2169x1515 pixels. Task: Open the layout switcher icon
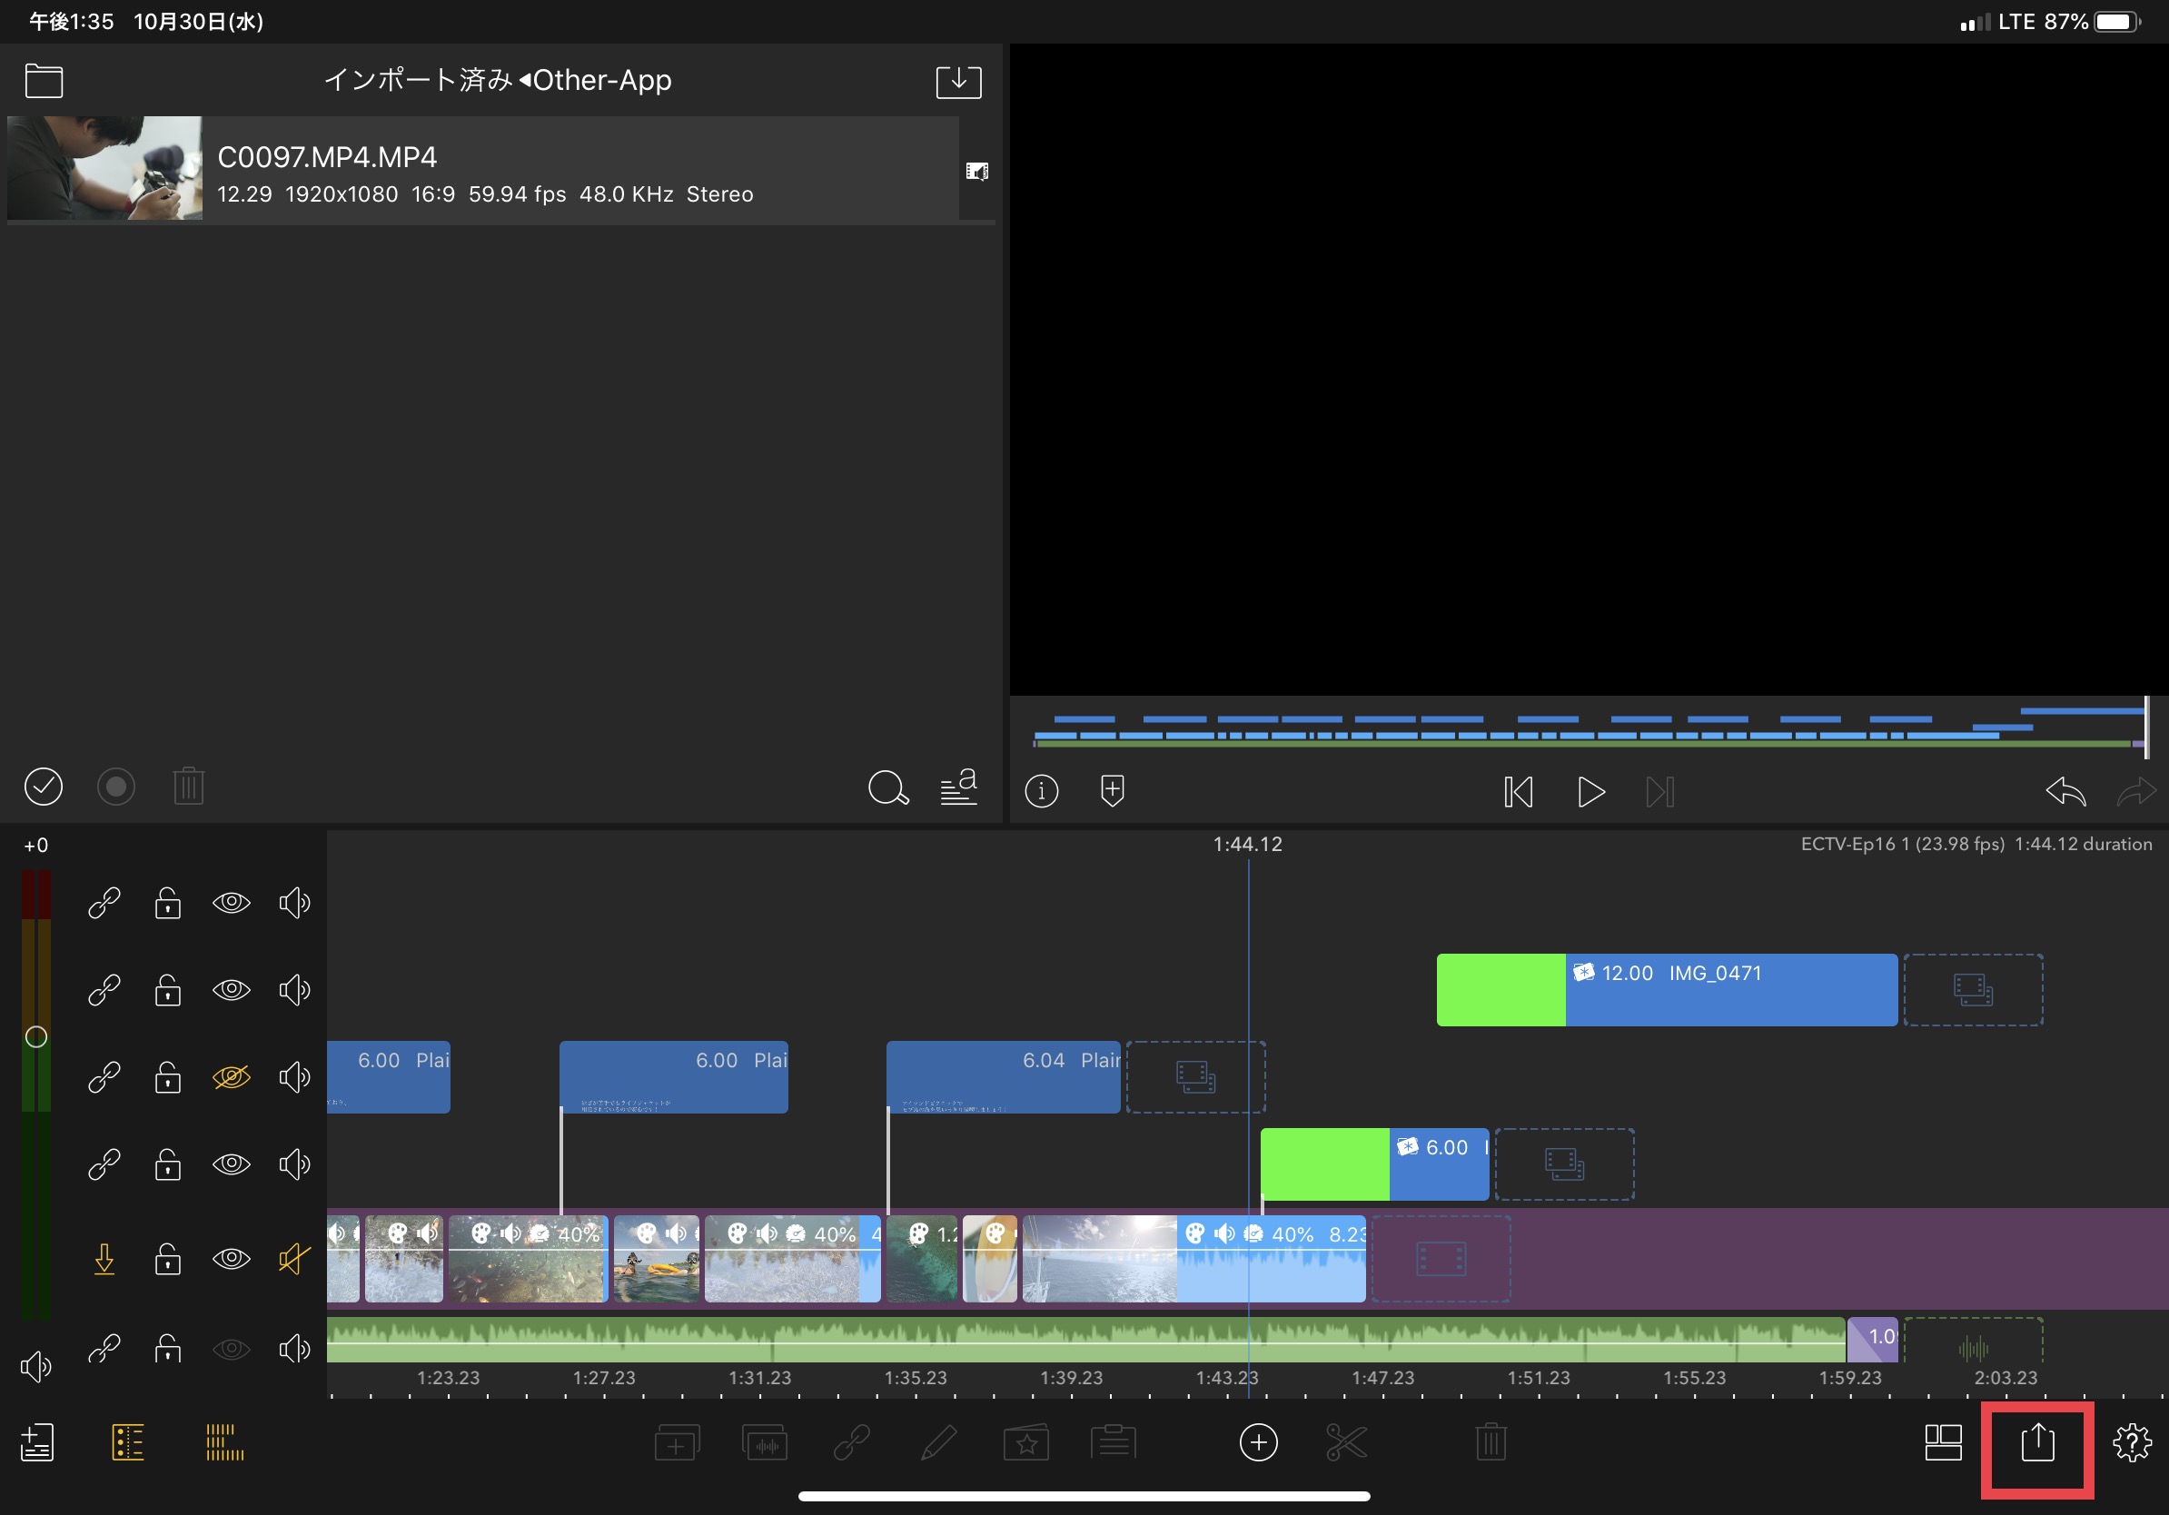[1942, 1442]
